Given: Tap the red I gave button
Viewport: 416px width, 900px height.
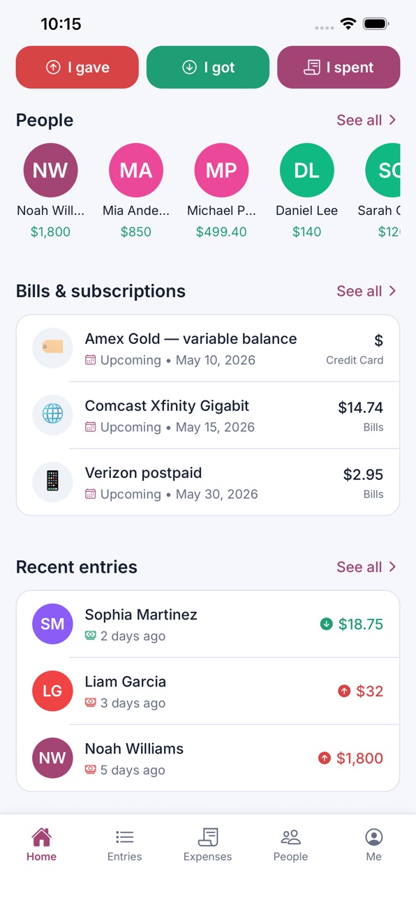Looking at the screenshot, I should pyautogui.click(x=77, y=68).
